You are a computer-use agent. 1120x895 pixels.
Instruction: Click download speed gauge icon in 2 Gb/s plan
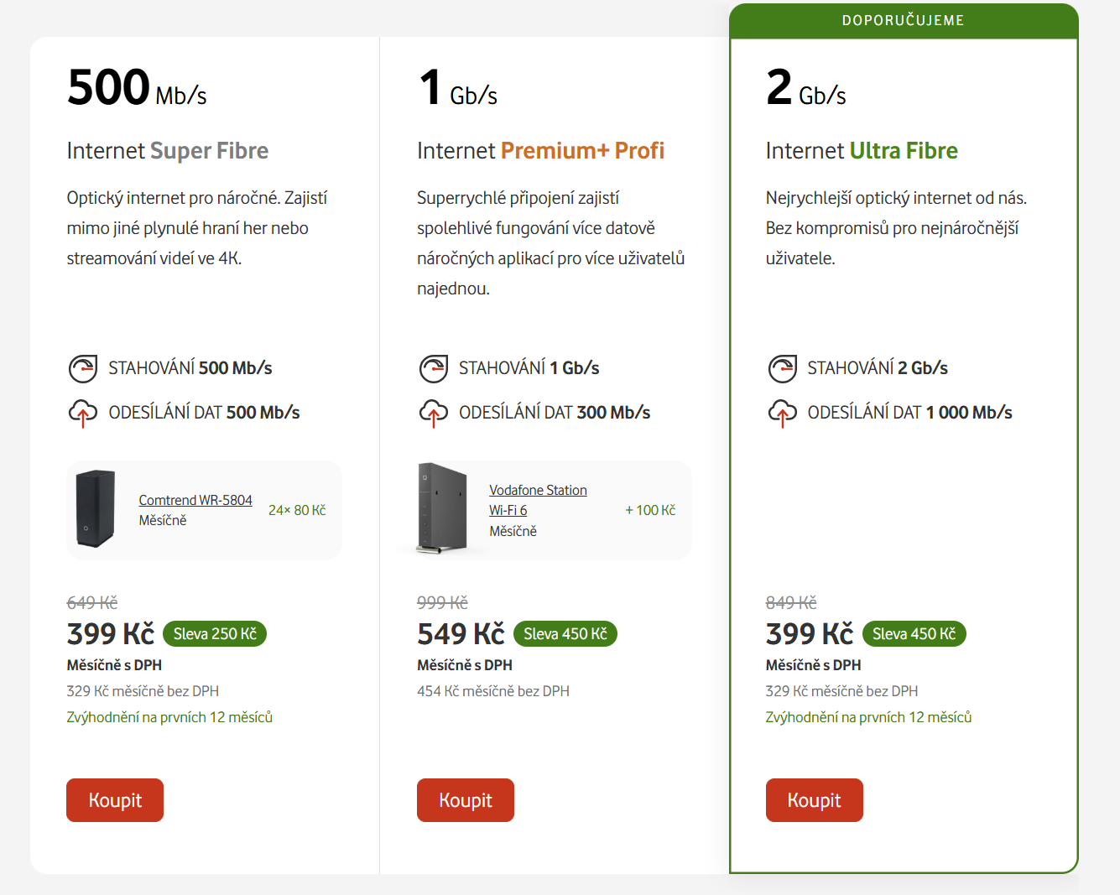(x=782, y=368)
